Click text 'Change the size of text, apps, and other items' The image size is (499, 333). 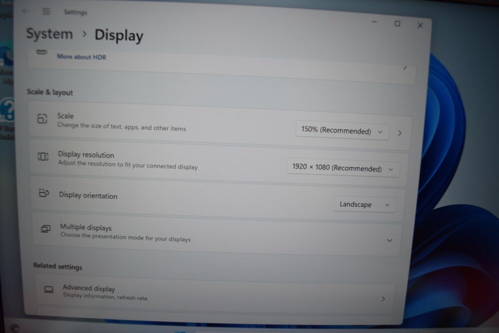click(122, 127)
